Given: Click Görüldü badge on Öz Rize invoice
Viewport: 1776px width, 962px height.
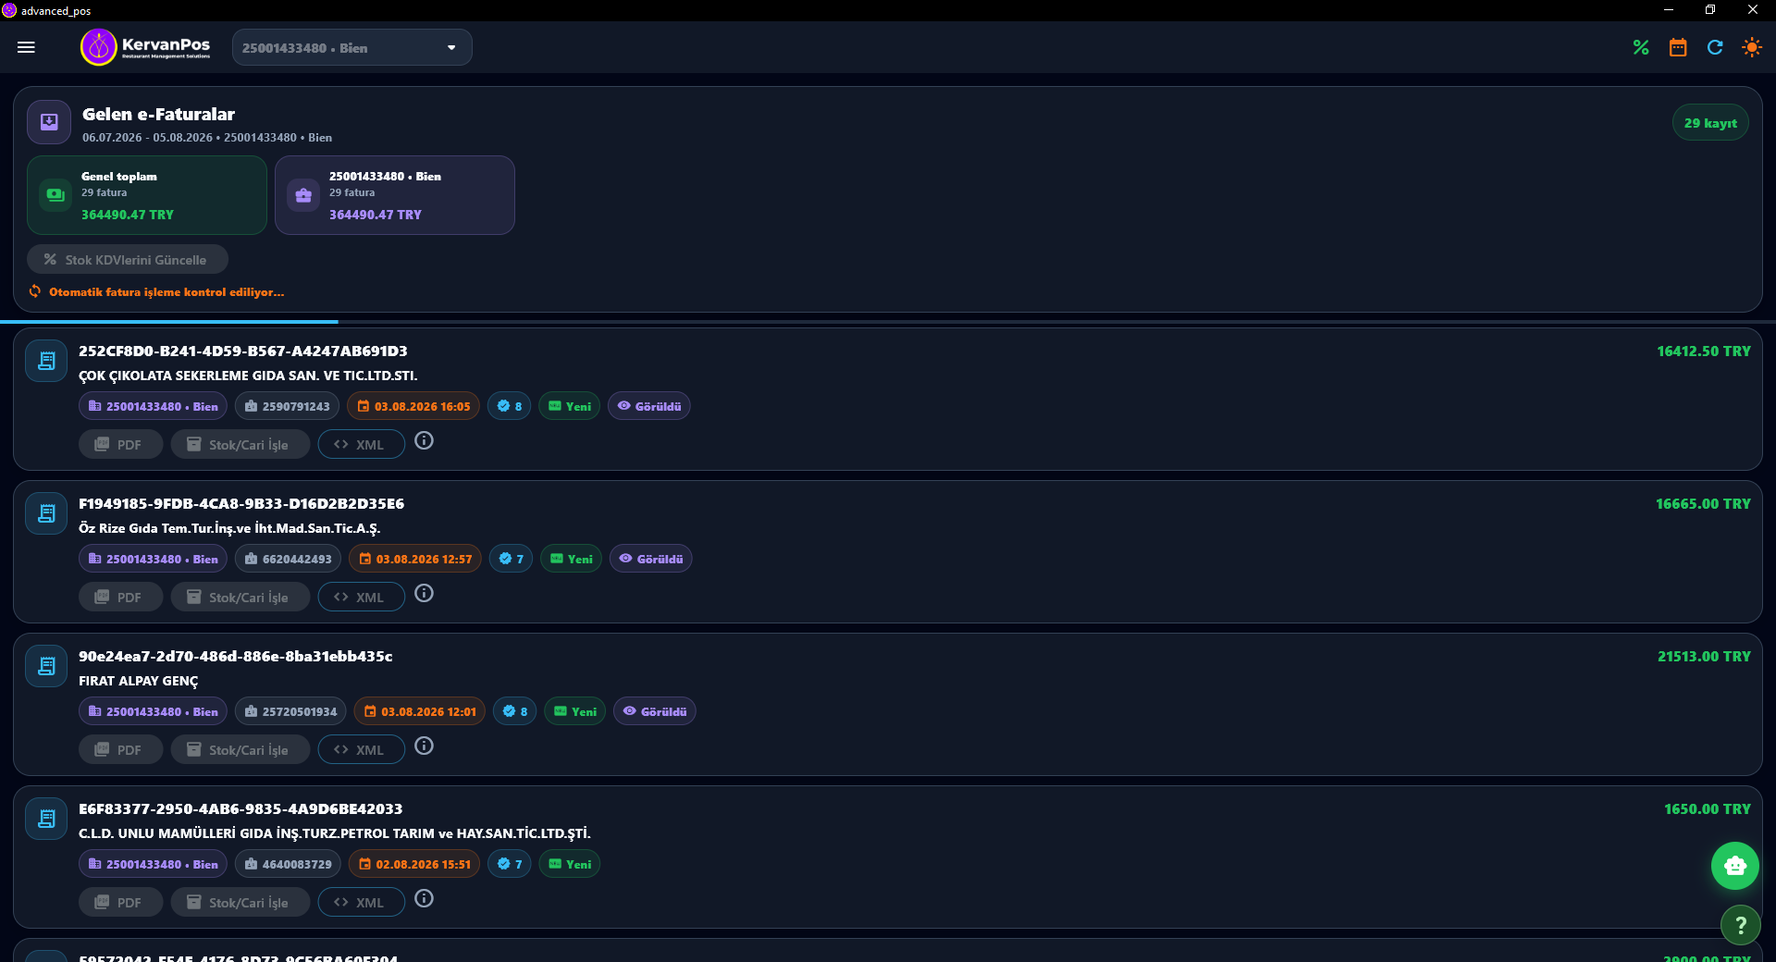Looking at the screenshot, I should (651, 559).
